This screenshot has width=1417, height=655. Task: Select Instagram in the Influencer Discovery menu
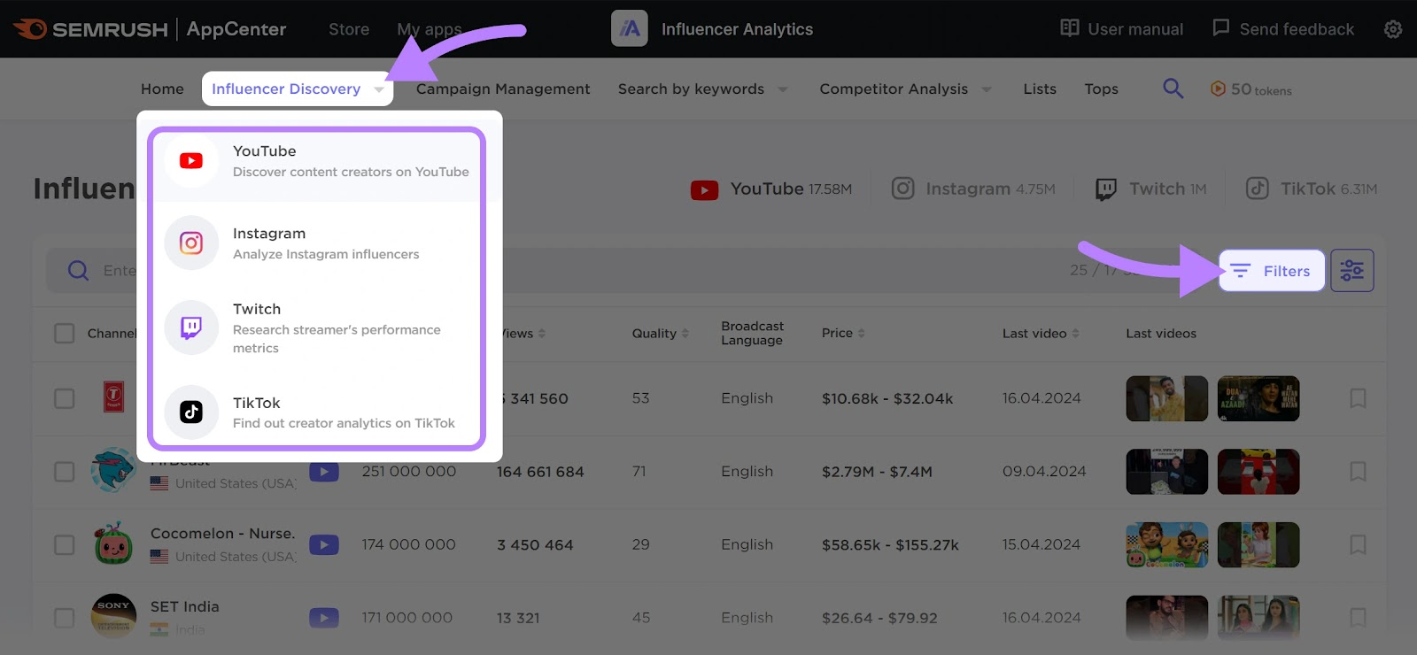pyautogui.click(x=319, y=243)
